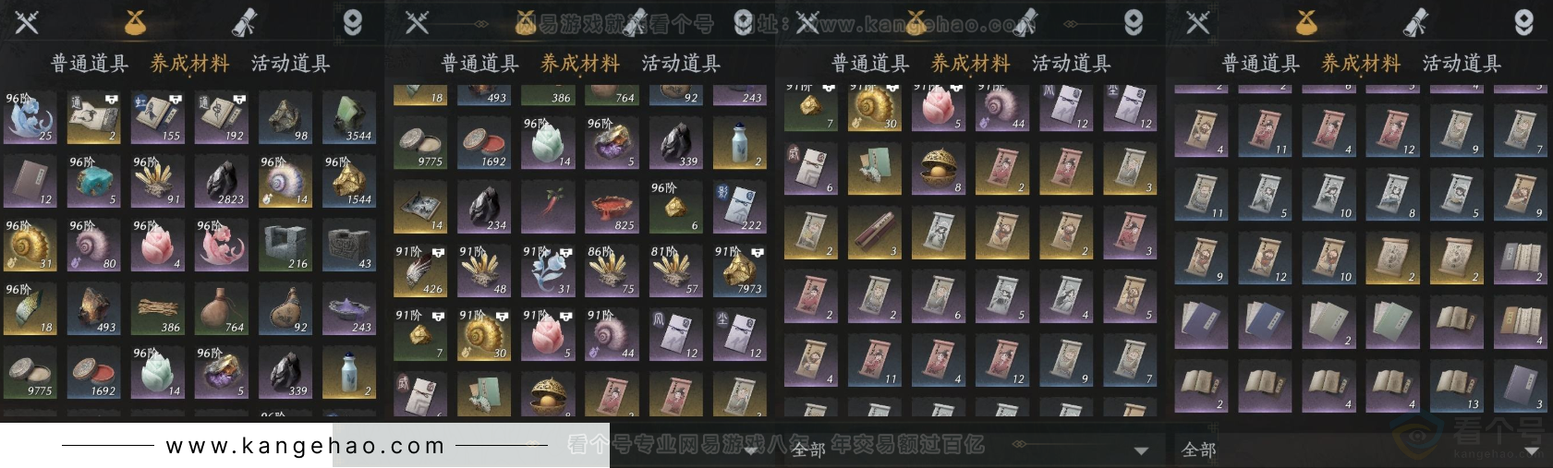
Task: Open the www.kangehao.com link at bottom
Action: point(306,446)
